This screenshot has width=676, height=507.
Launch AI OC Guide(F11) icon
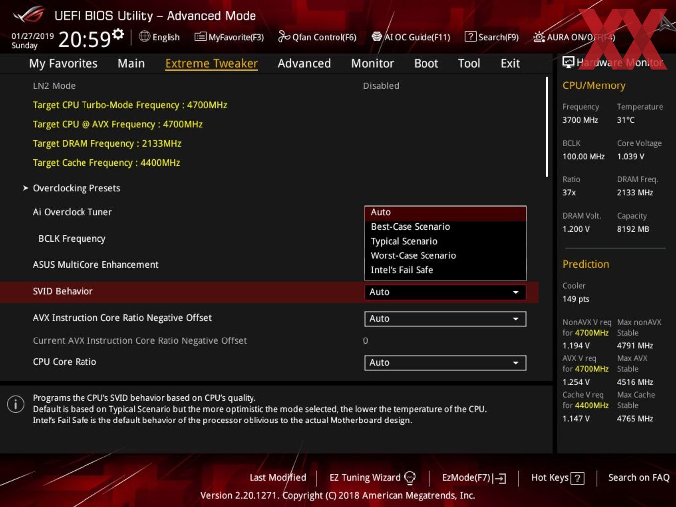tap(377, 36)
